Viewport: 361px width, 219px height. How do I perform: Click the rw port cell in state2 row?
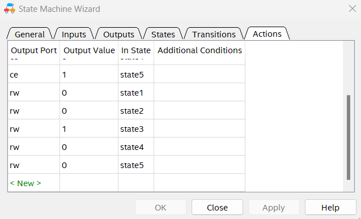click(x=33, y=111)
